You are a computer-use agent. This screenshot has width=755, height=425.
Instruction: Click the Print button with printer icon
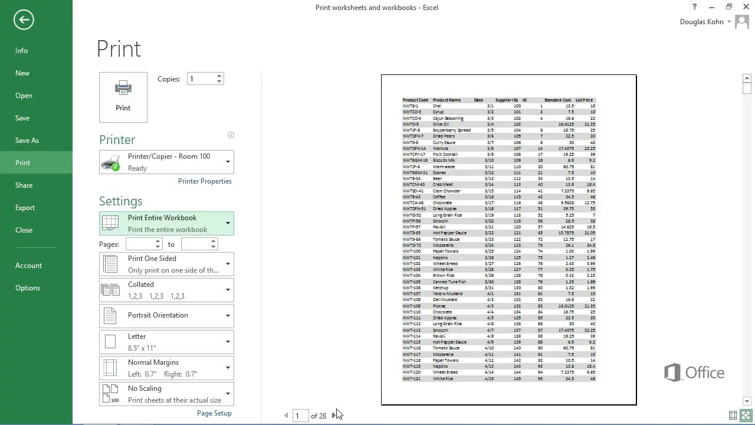pos(123,97)
